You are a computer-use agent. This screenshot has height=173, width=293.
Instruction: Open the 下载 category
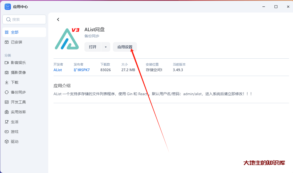[24, 82]
